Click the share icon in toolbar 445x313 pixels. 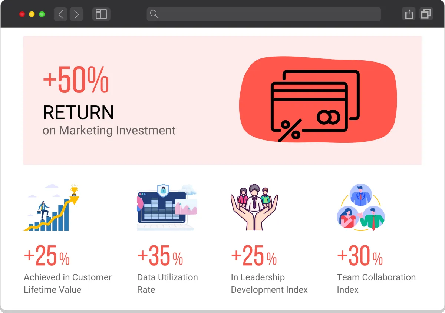click(409, 14)
